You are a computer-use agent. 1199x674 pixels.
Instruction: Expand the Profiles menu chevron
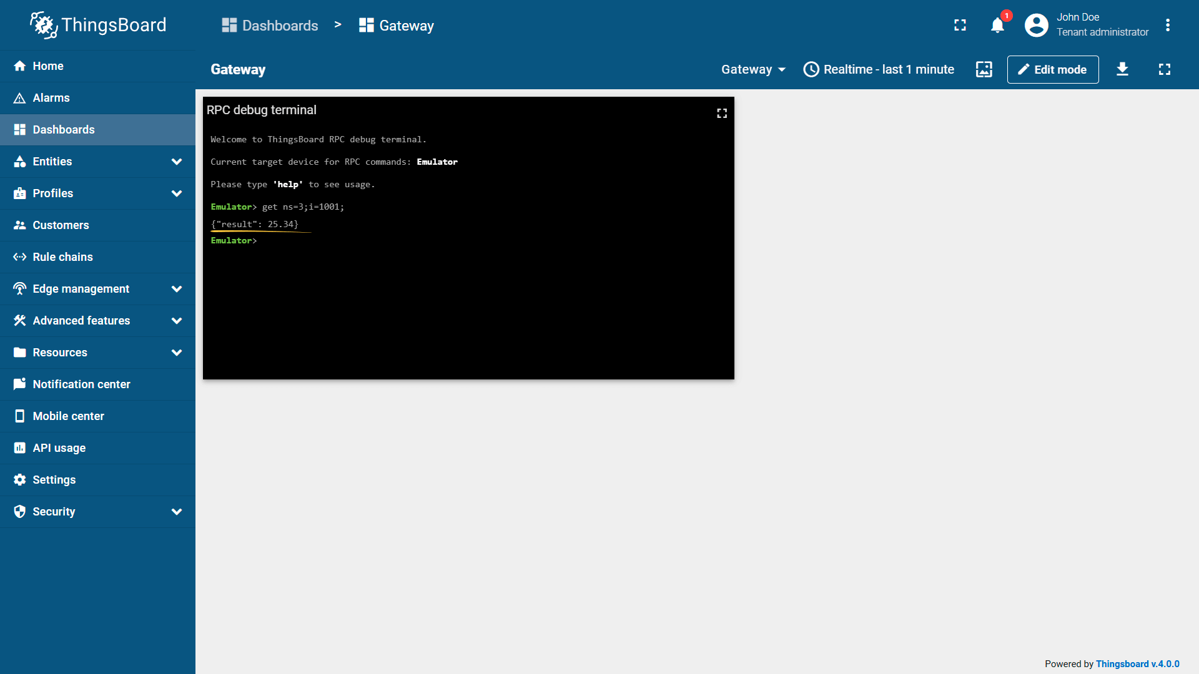tap(177, 193)
